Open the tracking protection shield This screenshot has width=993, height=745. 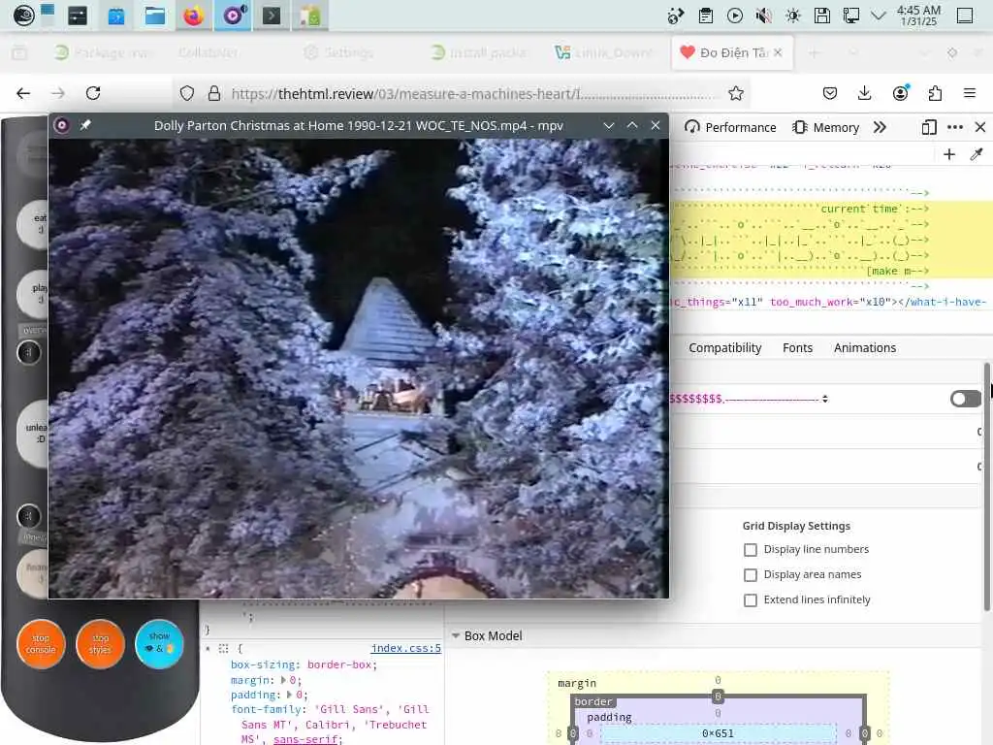coord(187,94)
